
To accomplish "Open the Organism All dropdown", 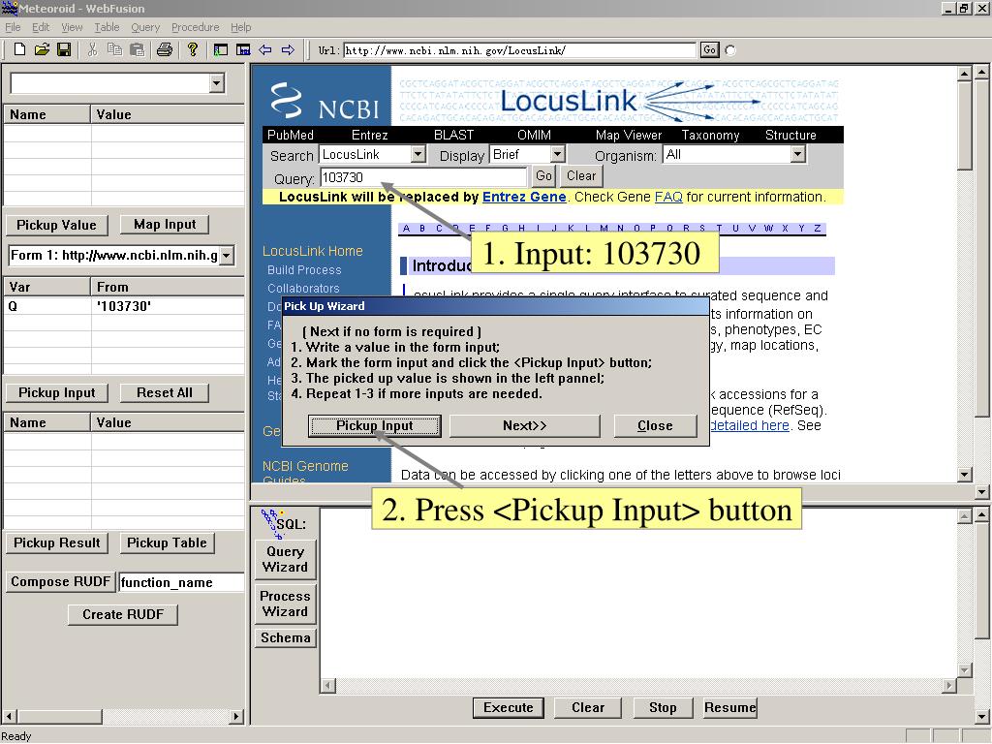I will 798,154.
